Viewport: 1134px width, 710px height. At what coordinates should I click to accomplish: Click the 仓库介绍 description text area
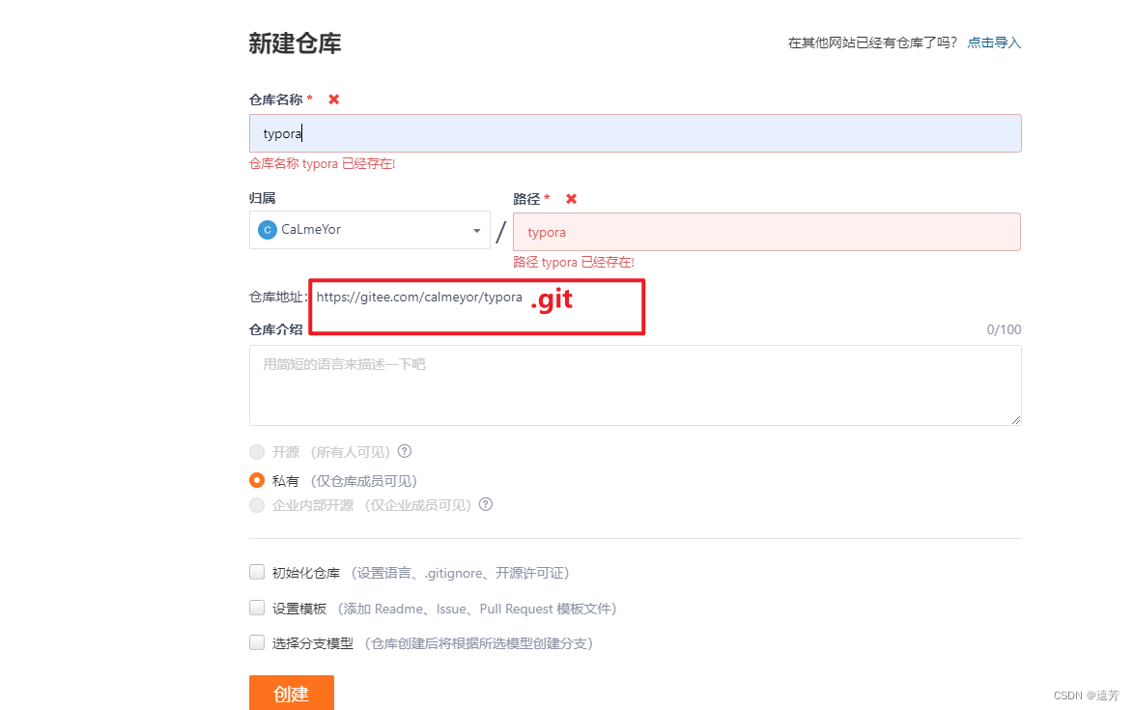click(636, 383)
